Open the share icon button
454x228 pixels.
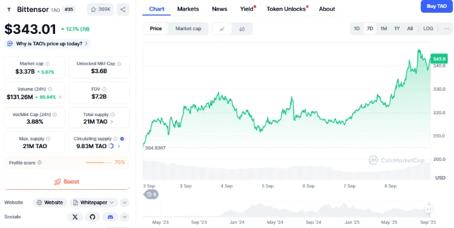click(123, 10)
